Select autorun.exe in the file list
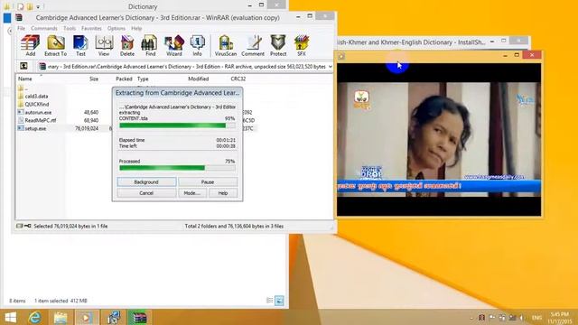The height and width of the screenshot is (325, 578). pyautogui.click(x=35, y=112)
